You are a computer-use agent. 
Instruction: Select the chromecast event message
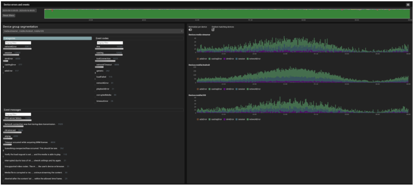pyautogui.click(x=10, y=130)
